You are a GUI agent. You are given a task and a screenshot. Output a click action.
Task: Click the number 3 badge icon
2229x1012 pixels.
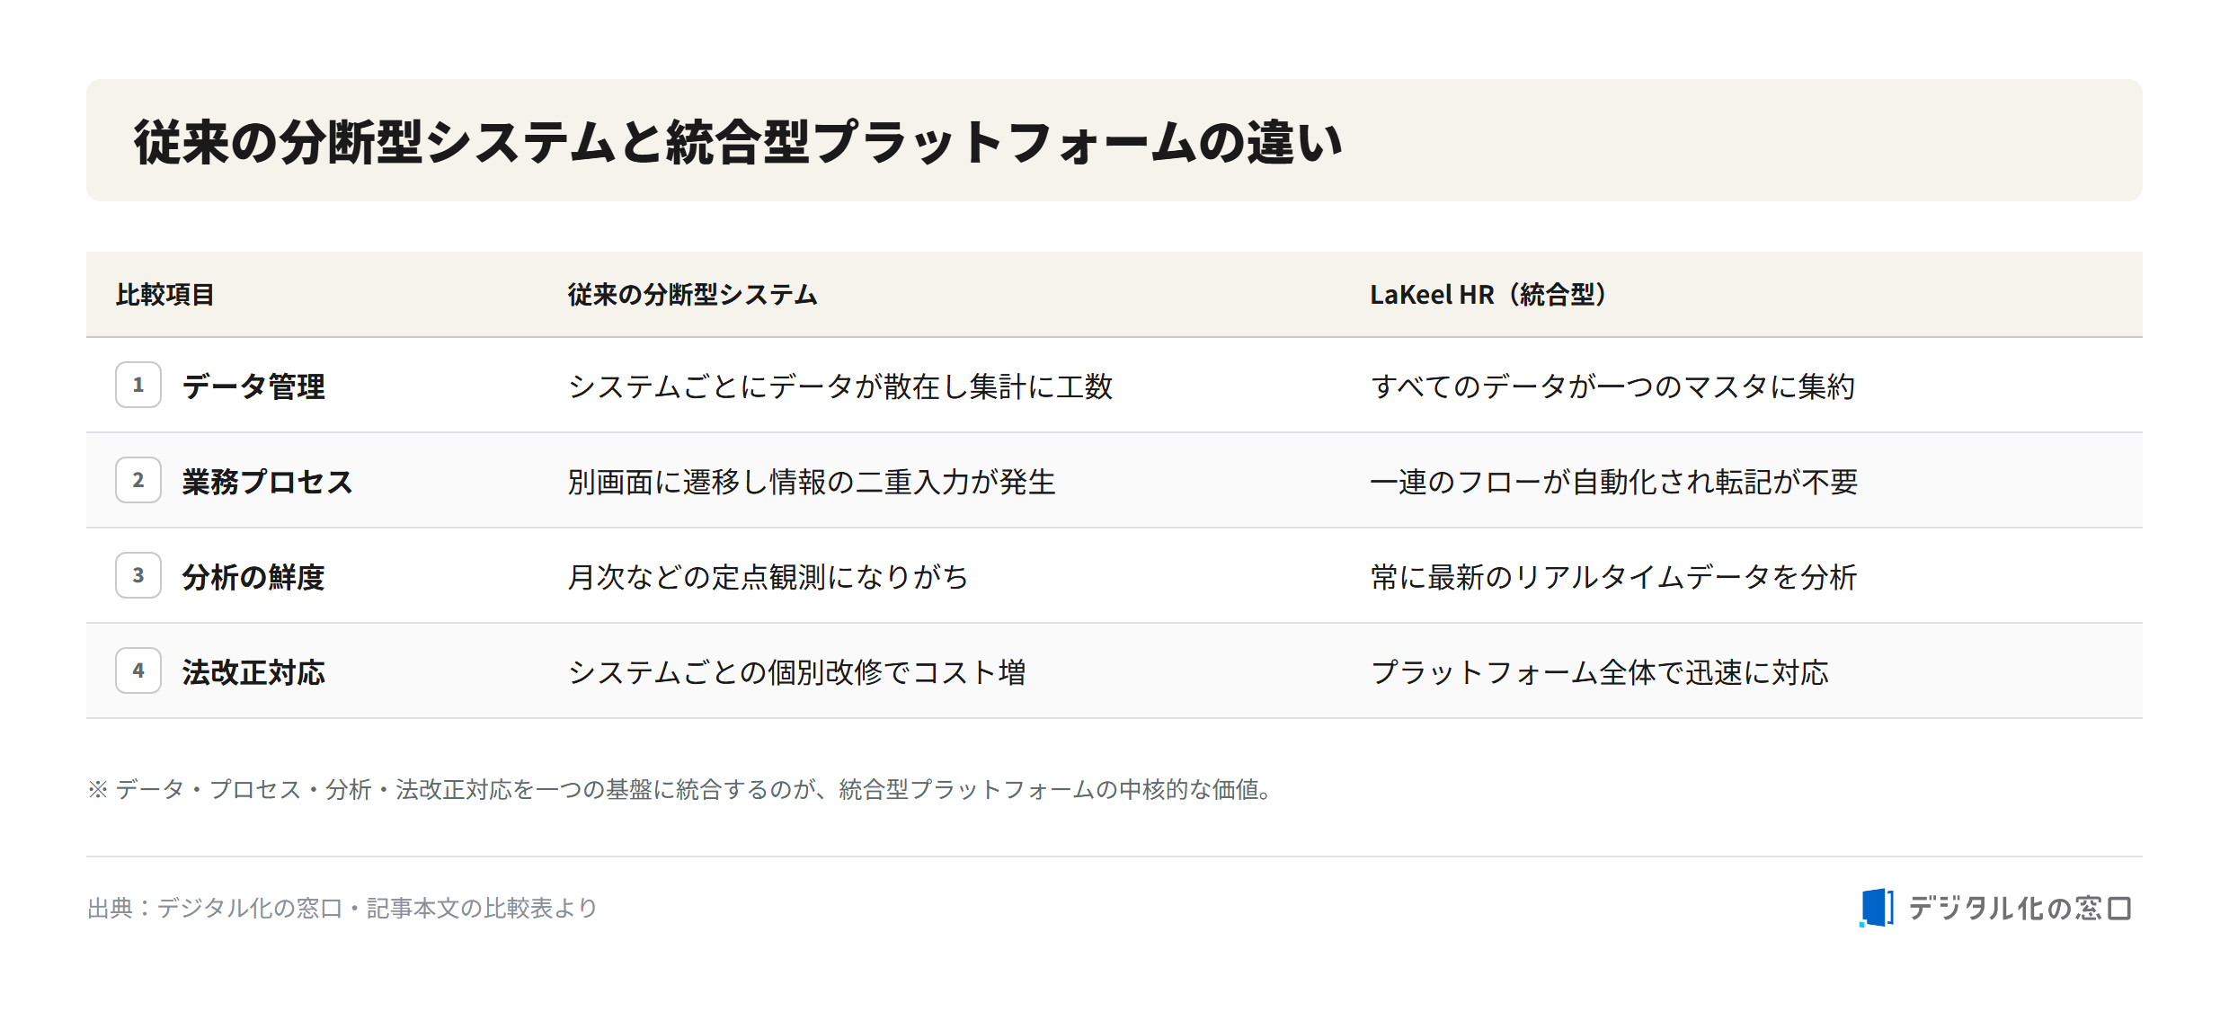[138, 575]
